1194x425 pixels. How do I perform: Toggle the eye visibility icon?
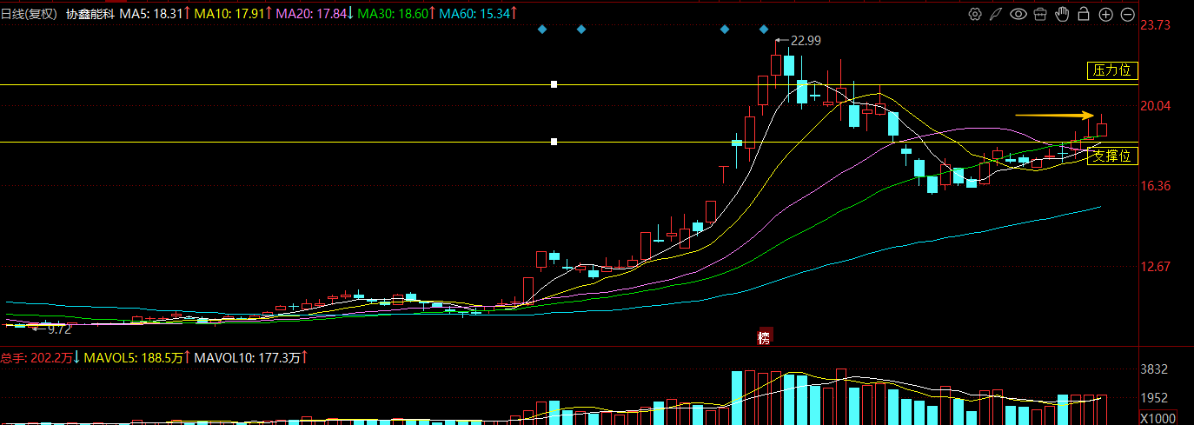coord(1018,14)
